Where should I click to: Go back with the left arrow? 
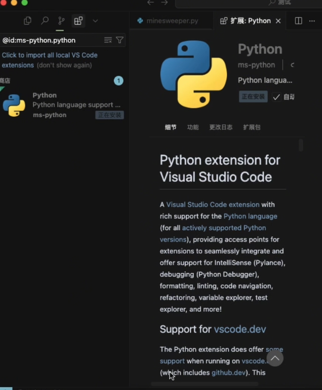click(150, 3)
